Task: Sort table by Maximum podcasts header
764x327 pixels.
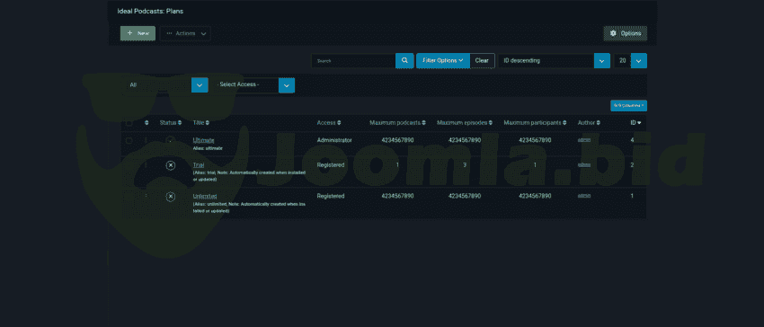Action: pyautogui.click(x=397, y=123)
